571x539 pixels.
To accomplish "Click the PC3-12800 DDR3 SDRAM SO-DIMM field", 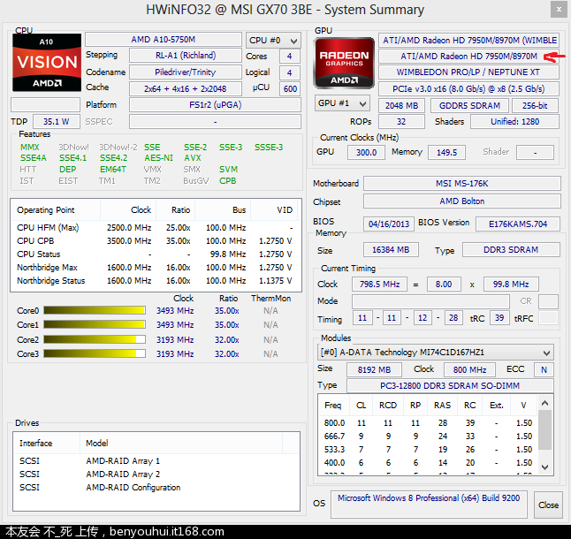I will click(x=450, y=385).
